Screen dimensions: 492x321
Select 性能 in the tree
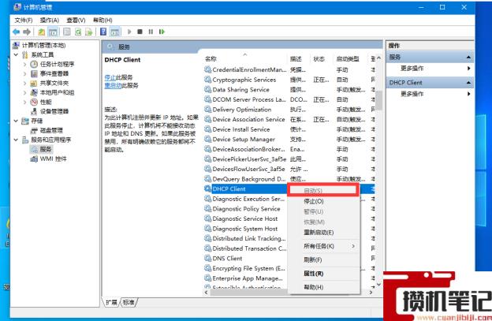coord(46,102)
